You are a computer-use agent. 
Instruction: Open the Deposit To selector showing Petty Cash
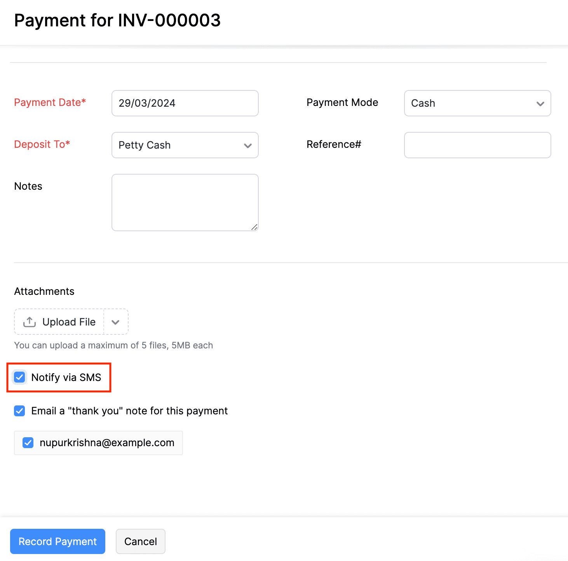(185, 145)
